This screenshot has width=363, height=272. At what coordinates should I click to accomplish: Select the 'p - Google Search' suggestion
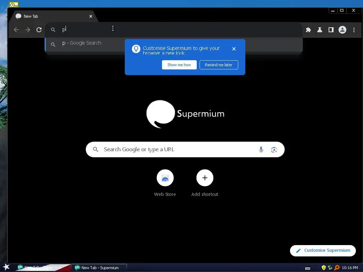[x=174, y=44]
